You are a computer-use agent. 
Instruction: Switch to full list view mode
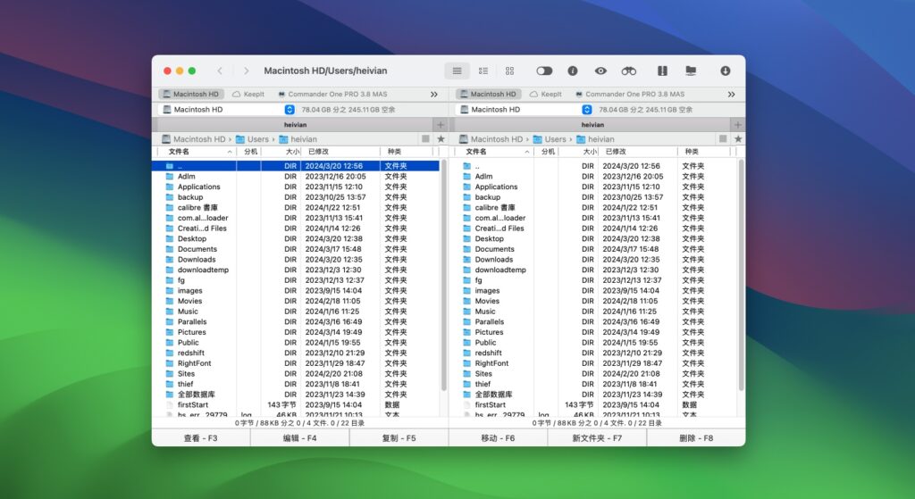(457, 71)
